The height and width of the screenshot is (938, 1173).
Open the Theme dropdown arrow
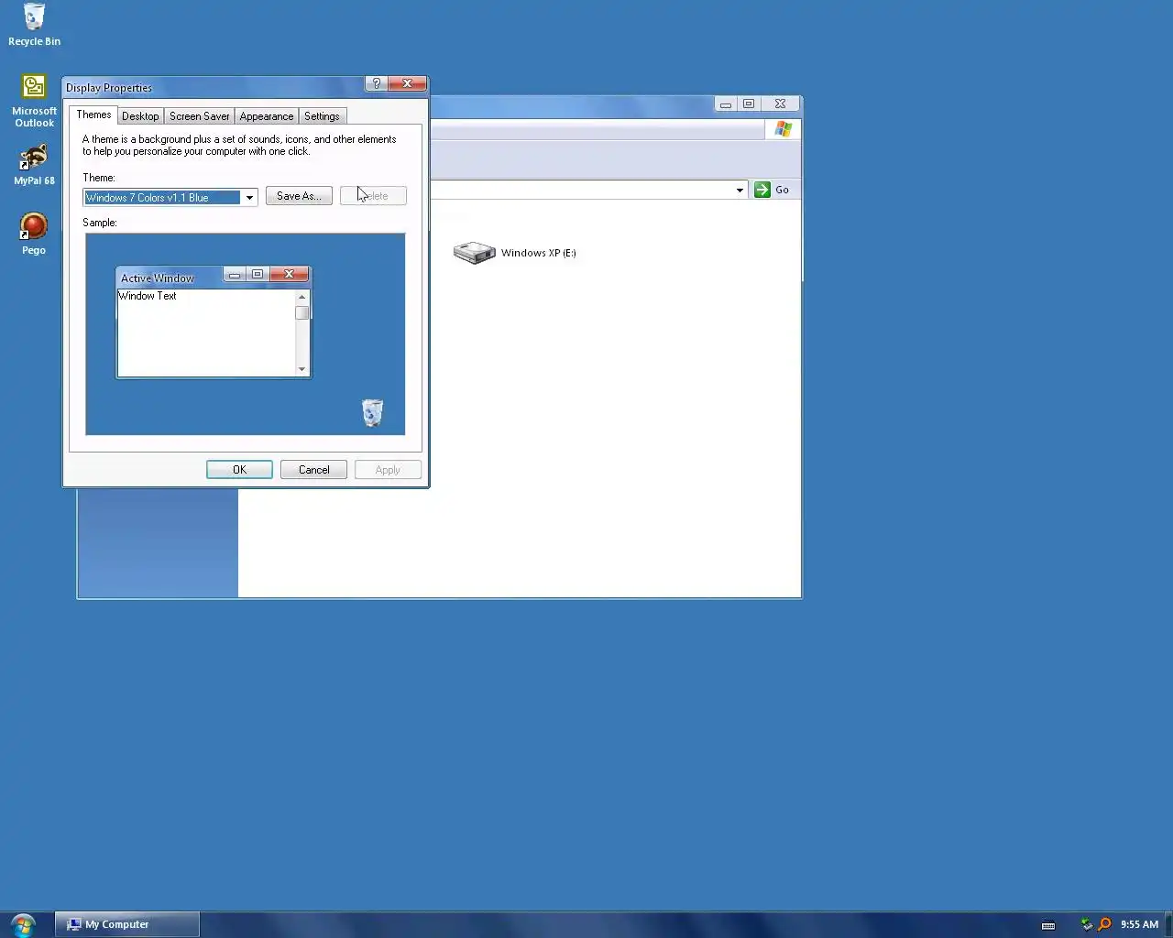(249, 198)
